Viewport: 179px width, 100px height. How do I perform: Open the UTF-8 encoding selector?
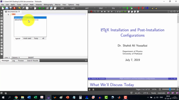pos(146,93)
